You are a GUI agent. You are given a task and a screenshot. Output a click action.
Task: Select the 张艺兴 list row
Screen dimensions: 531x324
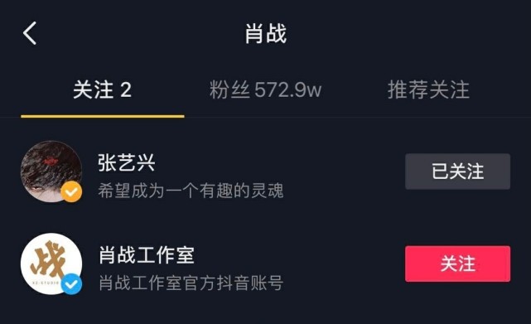[265, 172]
